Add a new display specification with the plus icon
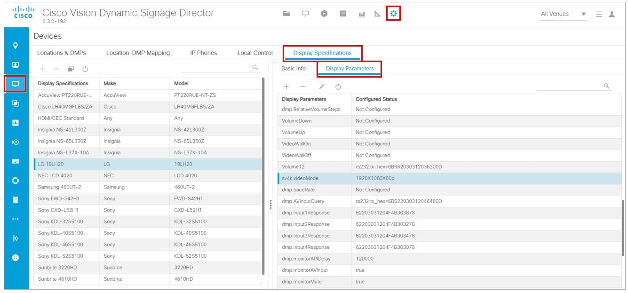Viewport: 628px width, 293px height. [42, 69]
